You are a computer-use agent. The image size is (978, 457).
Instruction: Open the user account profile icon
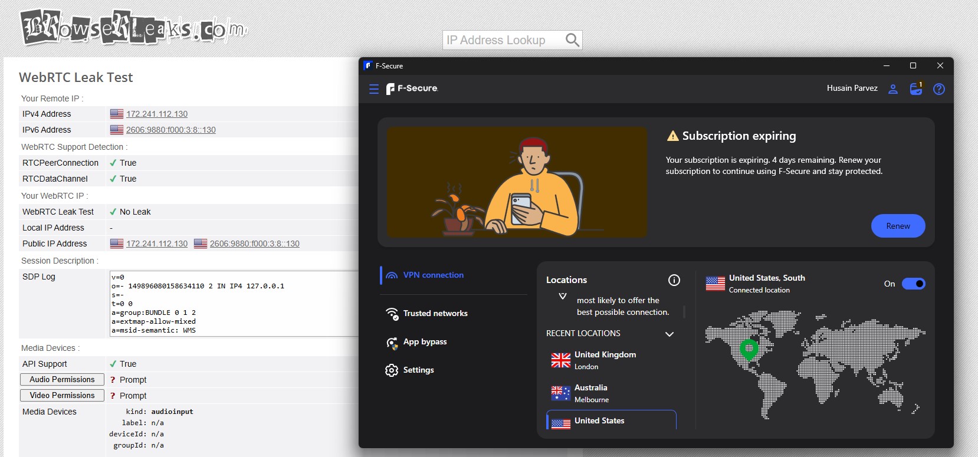click(x=893, y=89)
